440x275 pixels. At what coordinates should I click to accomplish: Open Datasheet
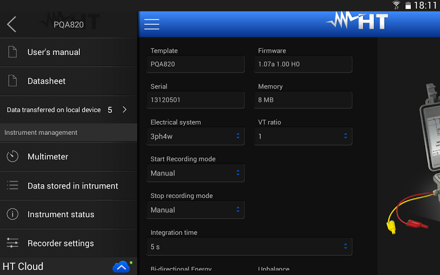click(x=68, y=81)
